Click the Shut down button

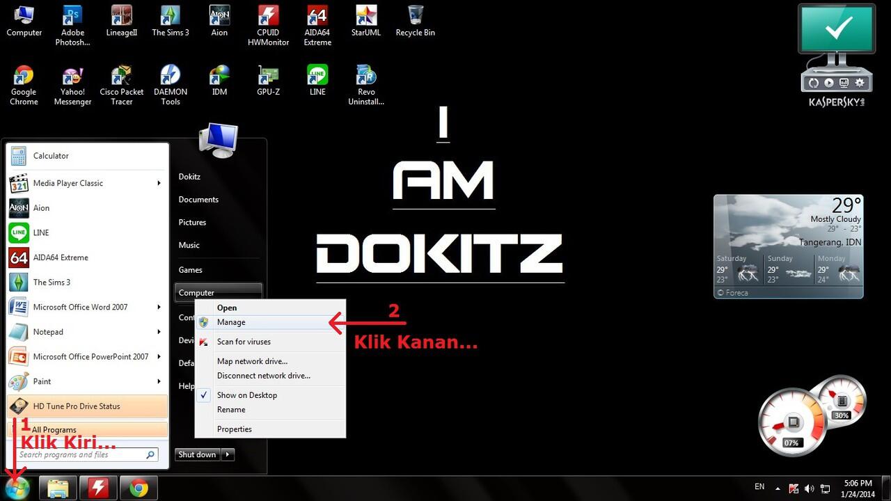point(197,454)
